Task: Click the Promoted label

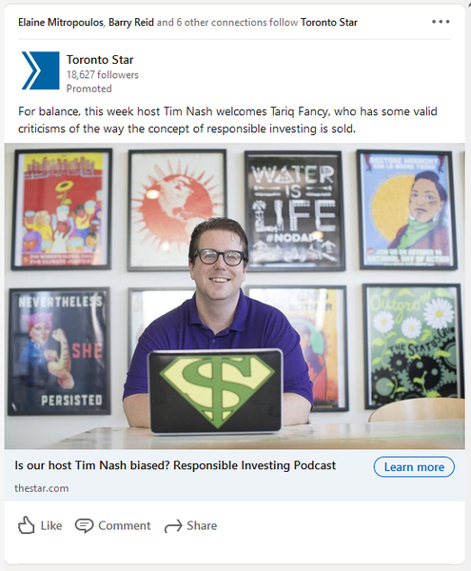Action: 88,89
